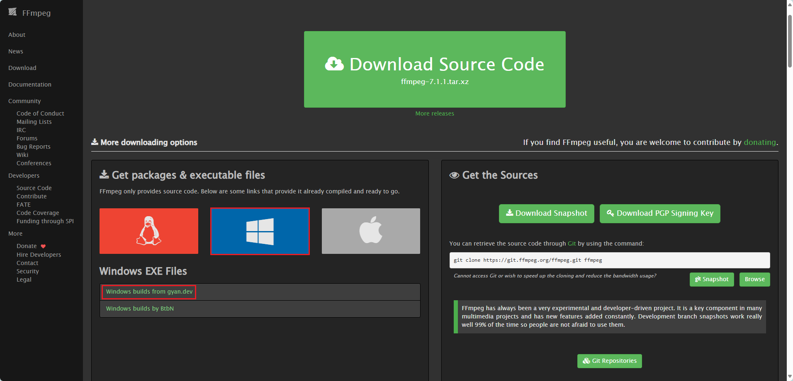This screenshot has width=793, height=381.
Task: Click the git Snapshot button
Action: [x=711, y=280]
